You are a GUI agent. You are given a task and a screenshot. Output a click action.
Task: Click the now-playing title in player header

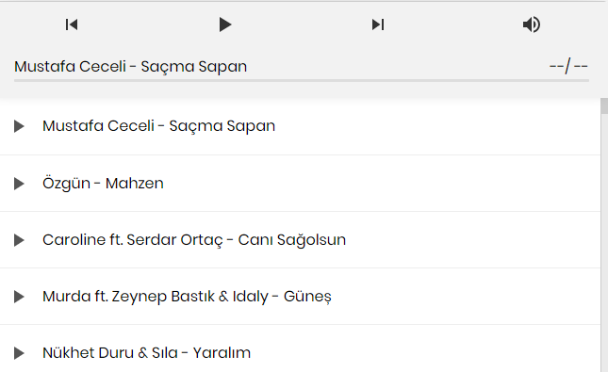131,67
